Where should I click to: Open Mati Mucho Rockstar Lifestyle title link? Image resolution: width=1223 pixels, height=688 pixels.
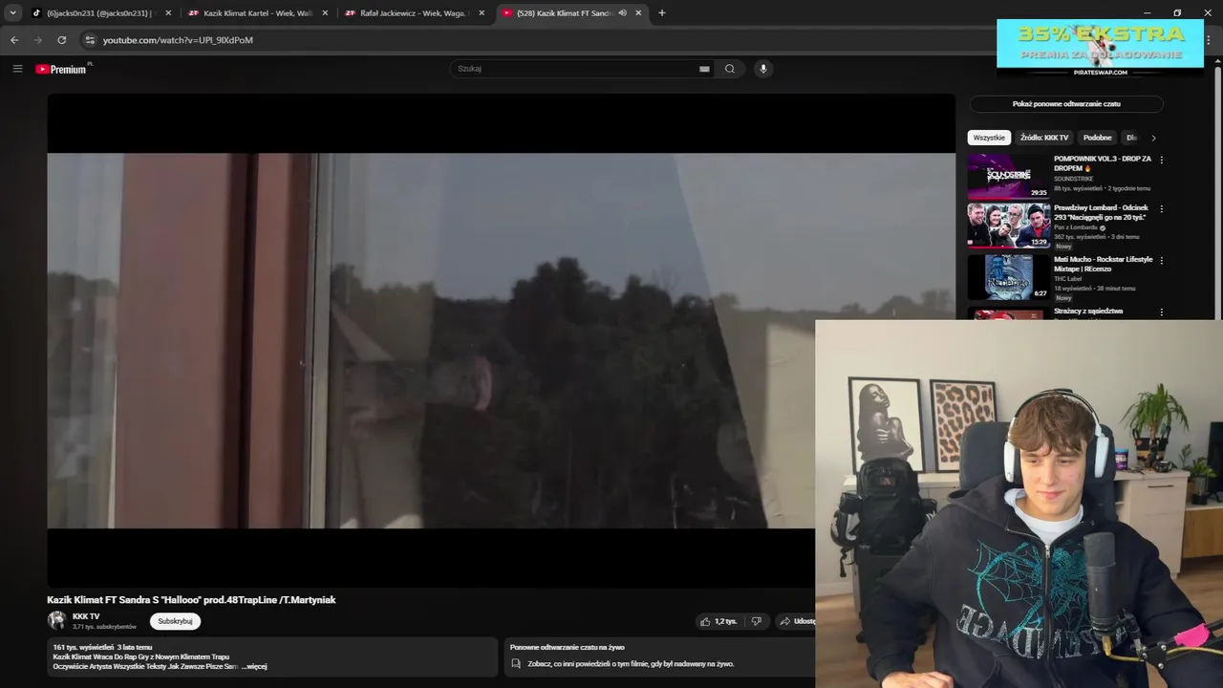point(1104,264)
